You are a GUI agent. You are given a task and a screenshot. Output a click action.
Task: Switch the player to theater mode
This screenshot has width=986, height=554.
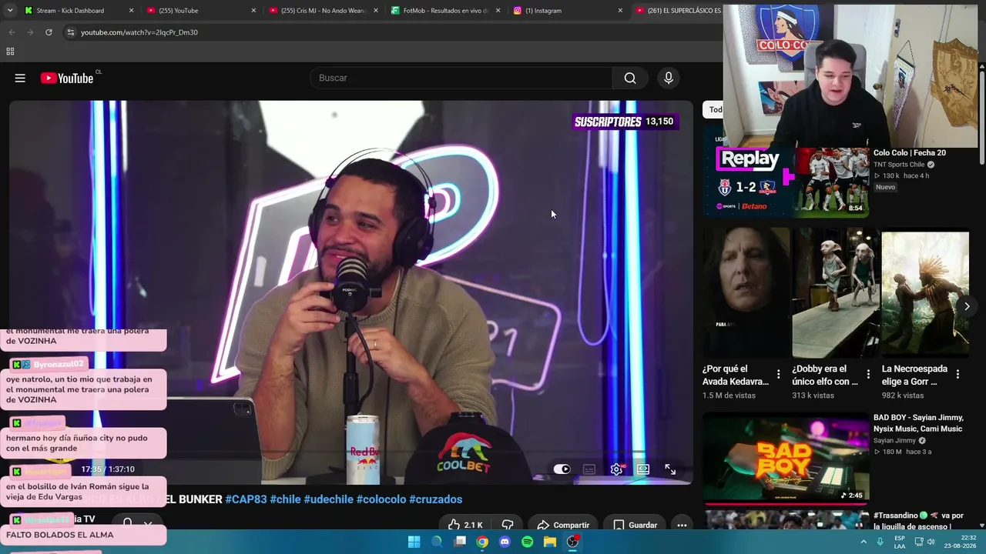point(642,469)
